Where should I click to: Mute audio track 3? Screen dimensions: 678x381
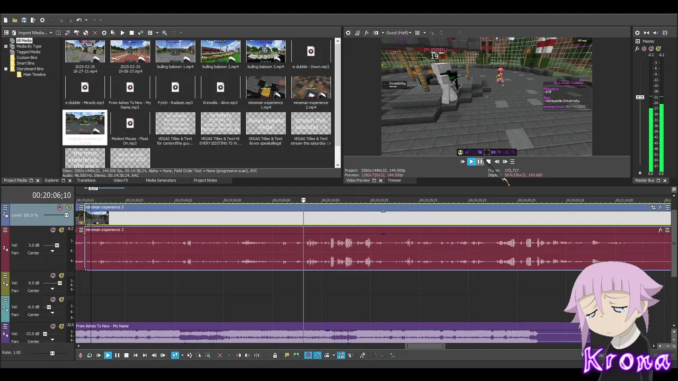point(53,230)
